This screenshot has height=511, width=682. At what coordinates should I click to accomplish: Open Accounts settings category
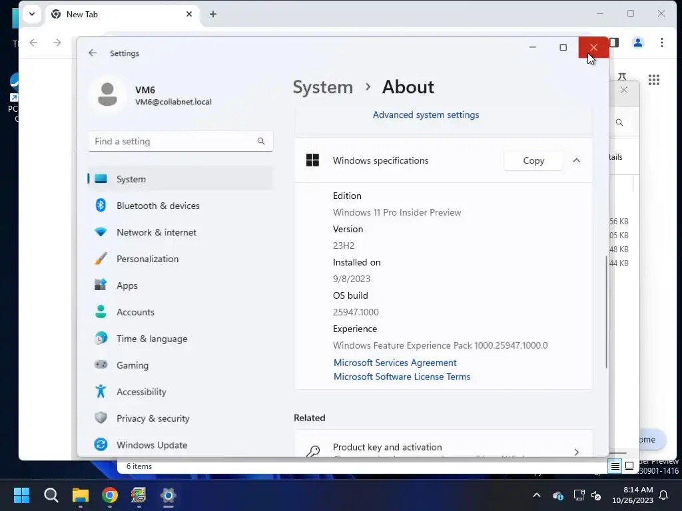tap(180, 312)
